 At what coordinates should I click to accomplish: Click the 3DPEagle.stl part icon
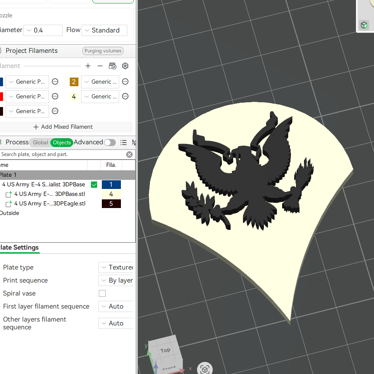tap(9, 204)
